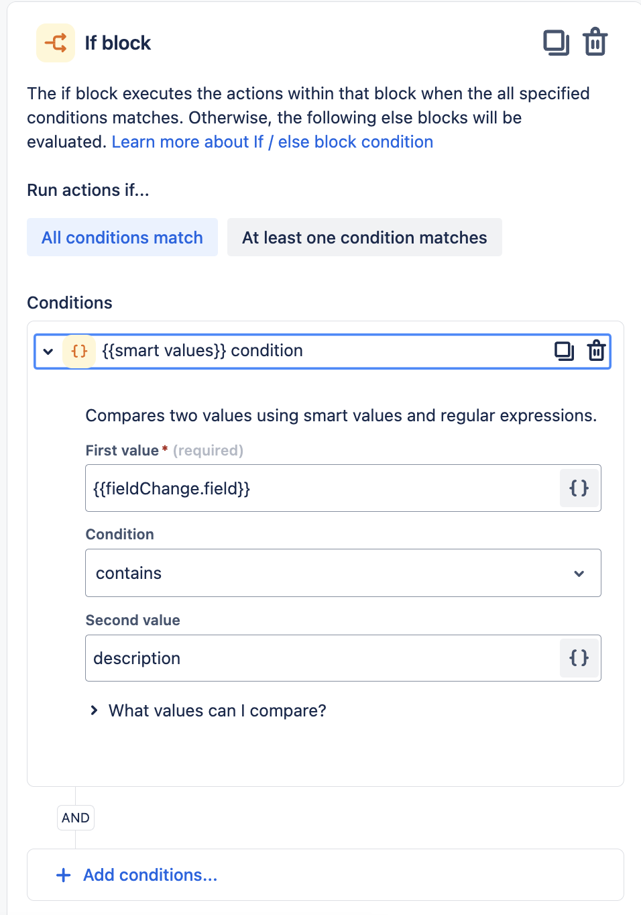Duplicate the If block
Viewport: 641px width, 915px height.
556,43
